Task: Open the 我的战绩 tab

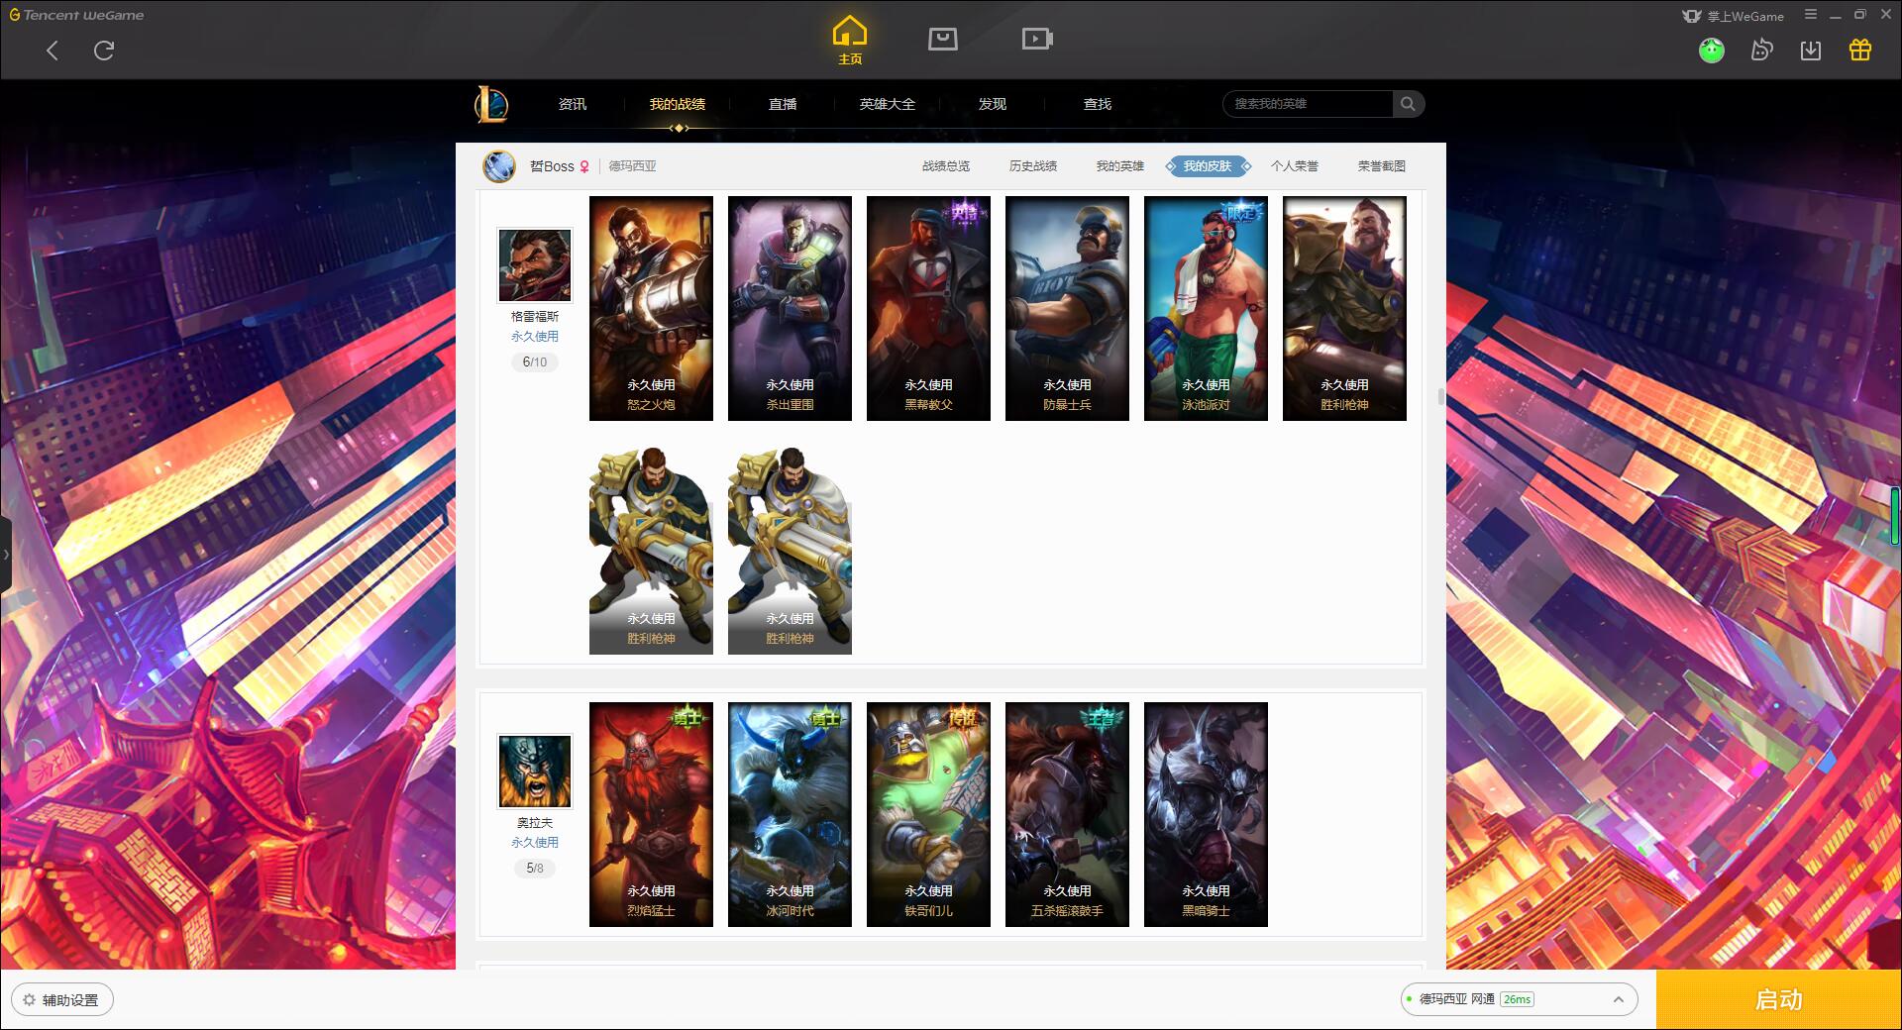Action: 678,104
